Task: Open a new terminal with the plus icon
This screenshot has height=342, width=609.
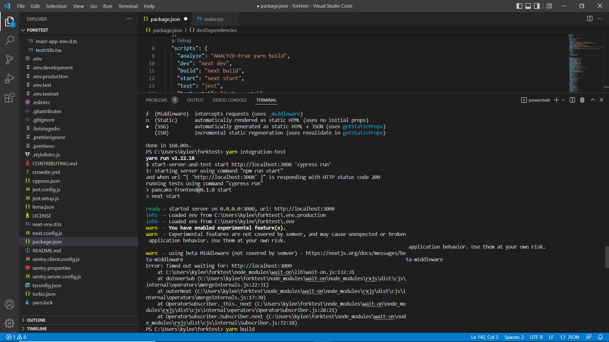Action: [x=555, y=100]
